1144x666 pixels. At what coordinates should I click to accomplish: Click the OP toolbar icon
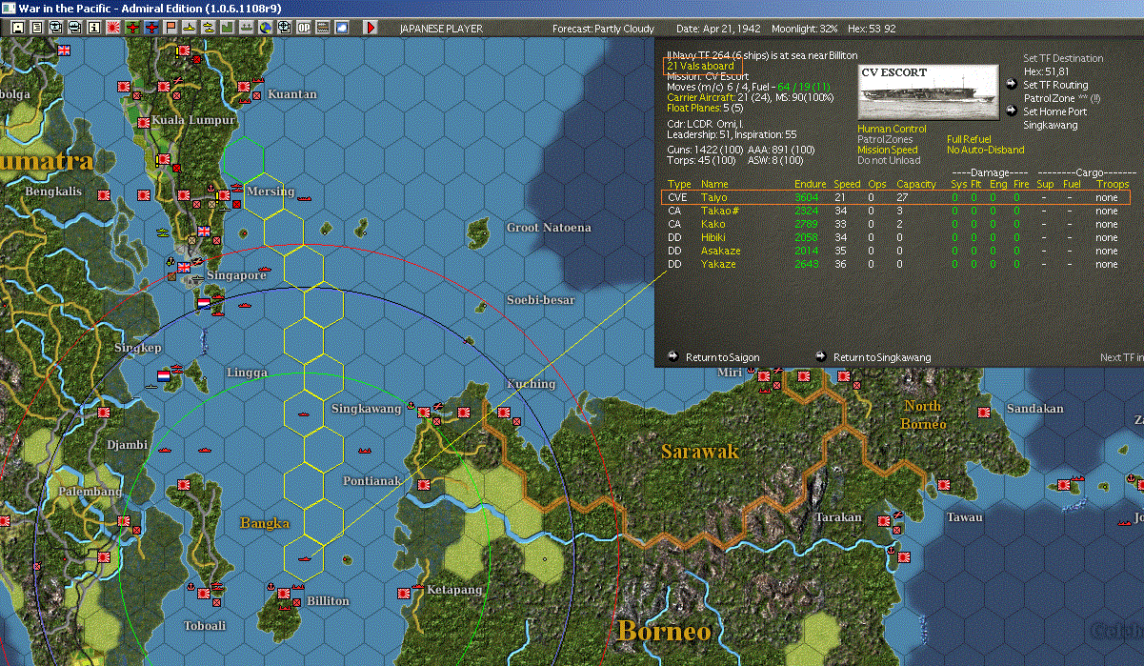pyautogui.click(x=304, y=28)
